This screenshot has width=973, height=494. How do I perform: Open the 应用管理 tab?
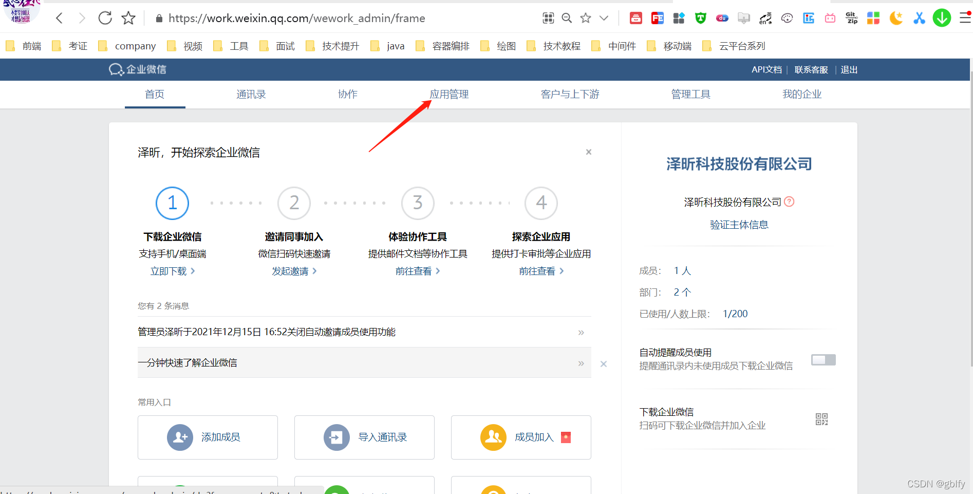(x=449, y=95)
